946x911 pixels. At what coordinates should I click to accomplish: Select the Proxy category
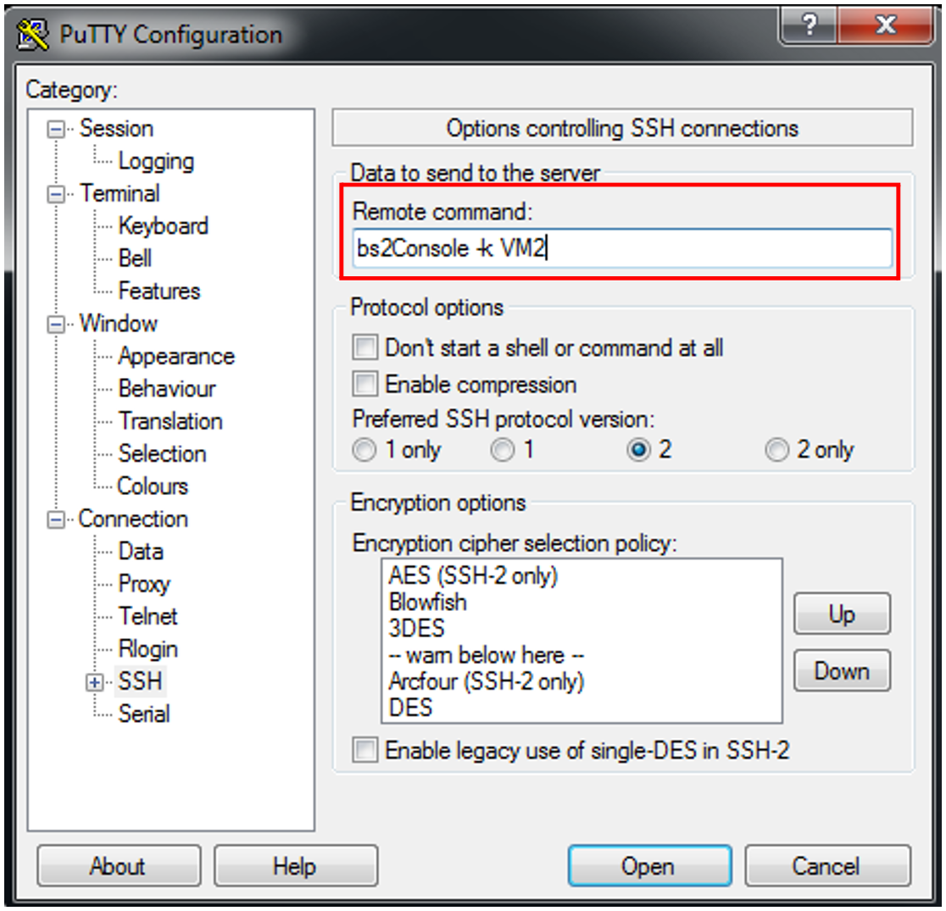tap(144, 585)
